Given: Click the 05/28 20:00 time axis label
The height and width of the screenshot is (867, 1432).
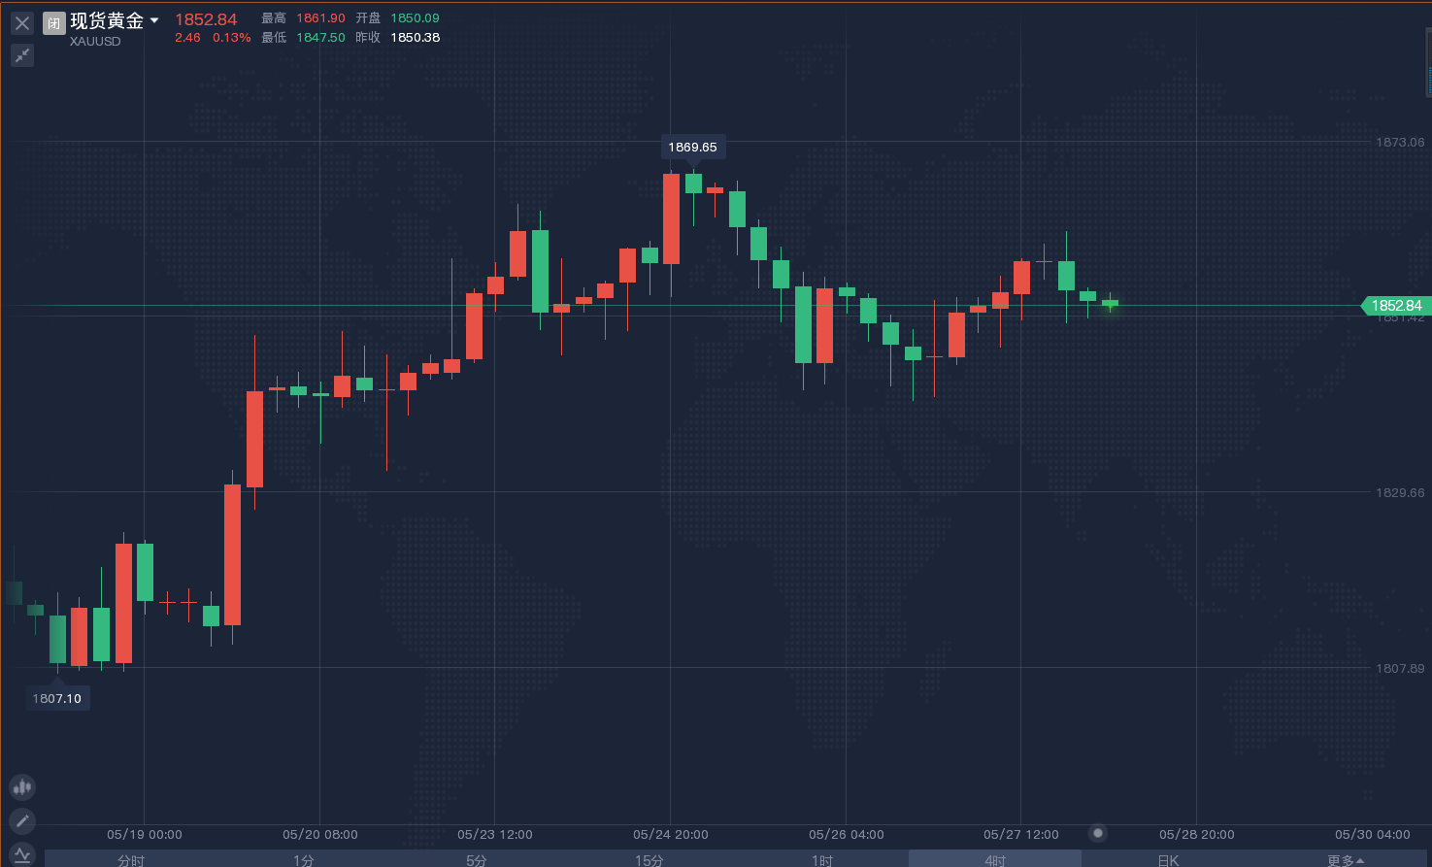Looking at the screenshot, I should pyautogui.click(x=1197, y=835).
